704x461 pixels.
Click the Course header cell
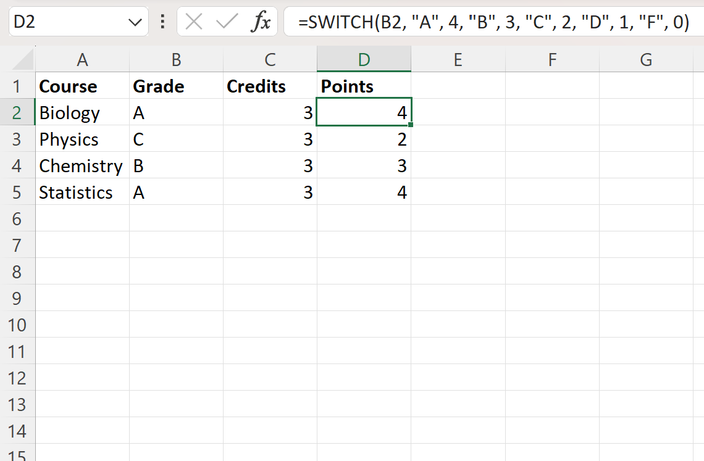82,86
